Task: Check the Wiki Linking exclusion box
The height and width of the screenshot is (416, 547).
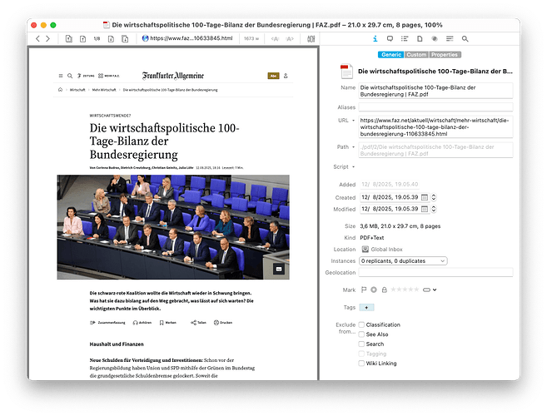Action: coord(362,363)
